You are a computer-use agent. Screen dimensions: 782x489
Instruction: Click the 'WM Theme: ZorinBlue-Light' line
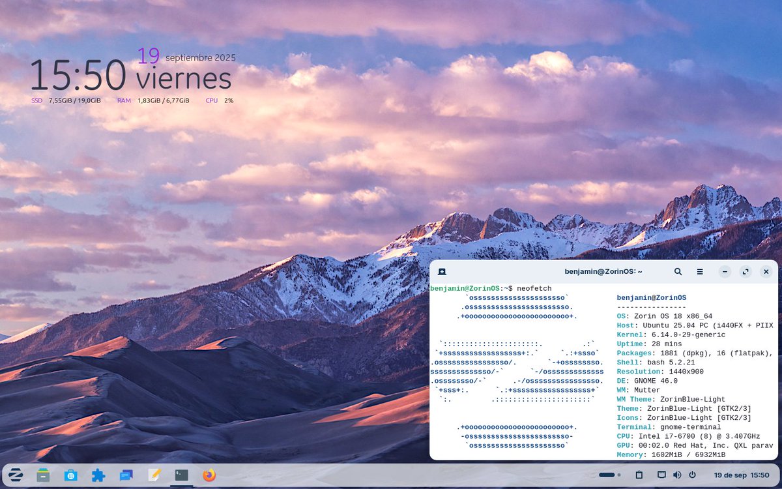pos(671,399)
